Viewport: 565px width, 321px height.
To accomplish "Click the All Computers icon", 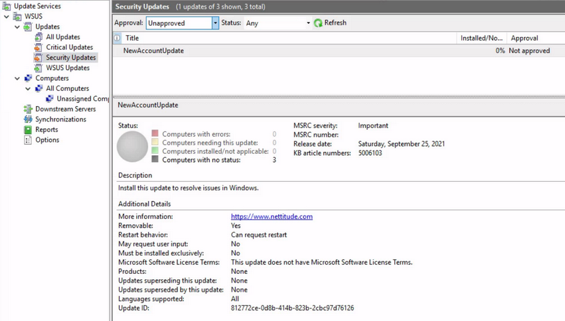I will [x=39, y=88].
